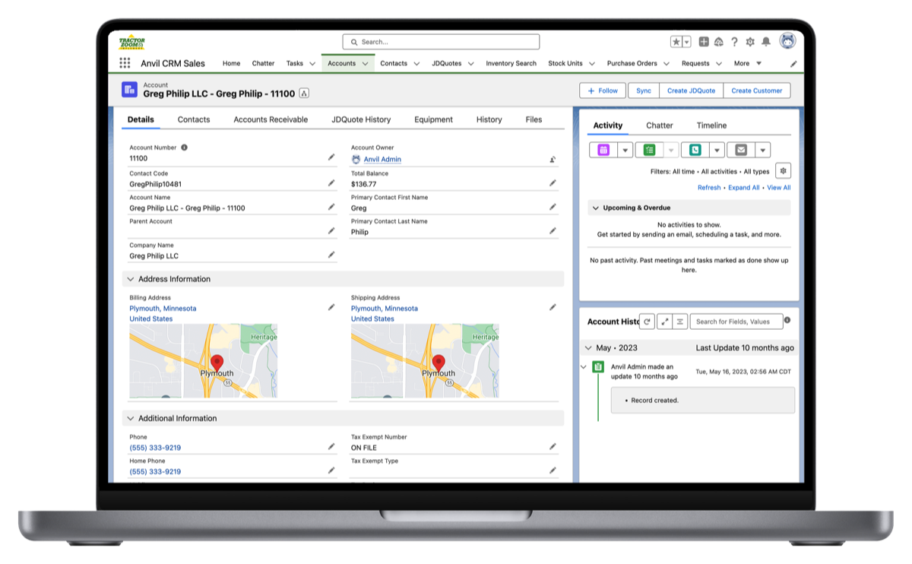Open the Anvil Admin account owner link

[x=382, y=160]
